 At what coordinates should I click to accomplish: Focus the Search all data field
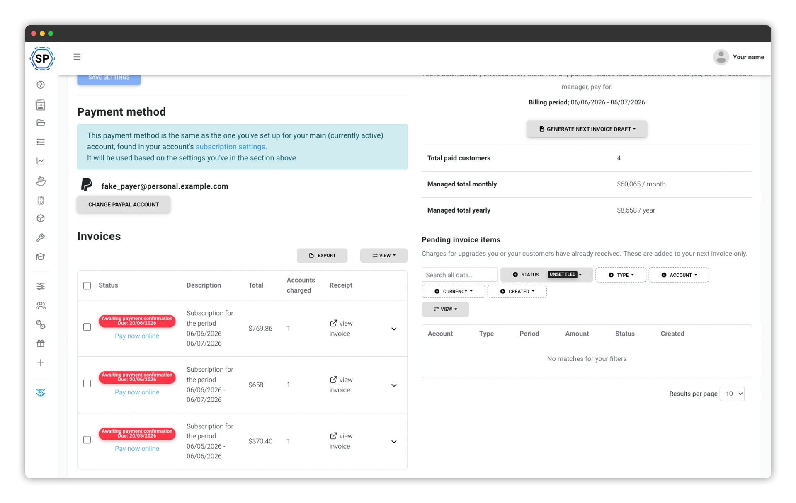click(x=460, y=275)
